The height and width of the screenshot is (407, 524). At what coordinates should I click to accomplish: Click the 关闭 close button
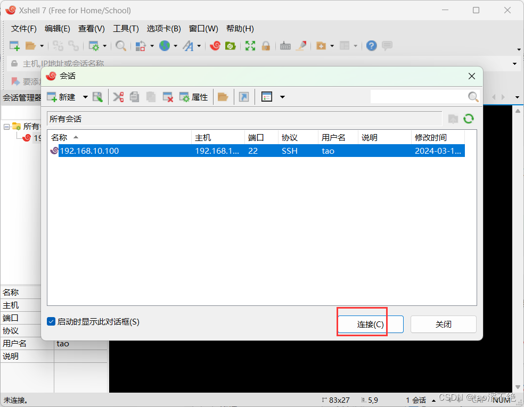click(x=443, y=324)
